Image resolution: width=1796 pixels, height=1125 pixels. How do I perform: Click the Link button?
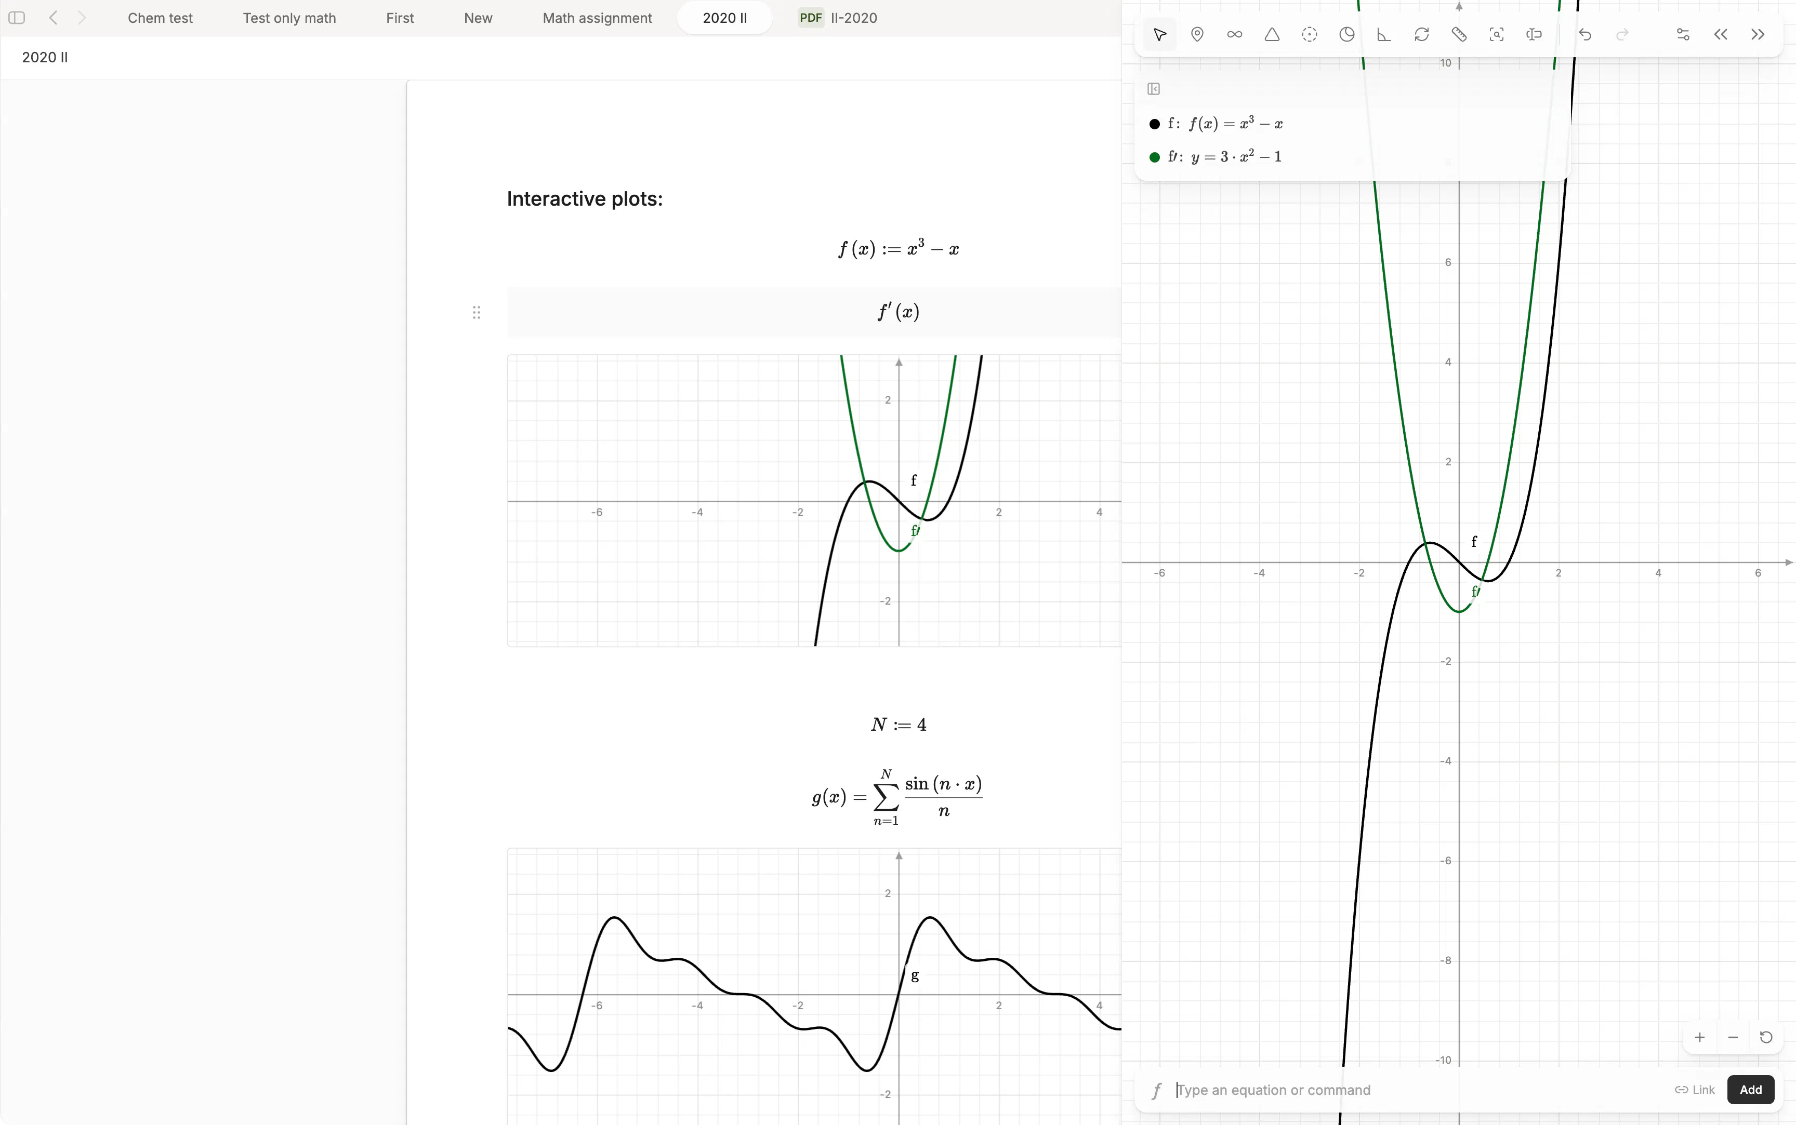pyautogui.click(x=1695, y=1089)
